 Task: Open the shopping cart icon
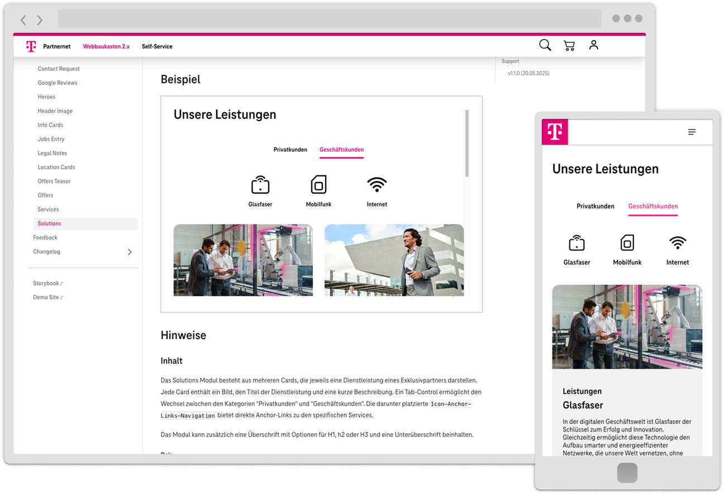pos(569,46)
